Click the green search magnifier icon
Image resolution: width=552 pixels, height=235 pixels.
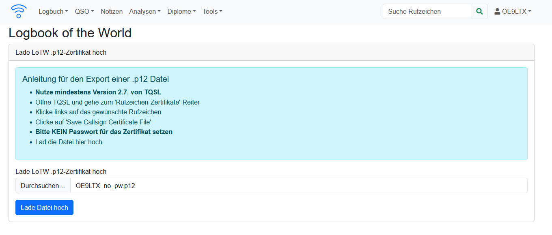[479, 11]
